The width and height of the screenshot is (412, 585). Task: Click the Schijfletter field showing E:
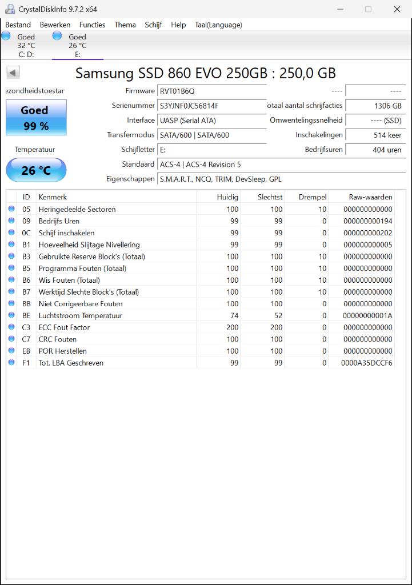pyautogui.click(x=212, y=150)
